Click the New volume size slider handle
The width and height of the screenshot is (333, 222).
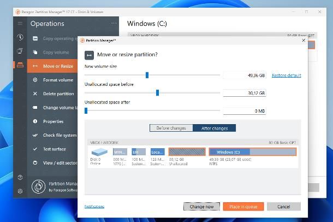click(147, 75)
